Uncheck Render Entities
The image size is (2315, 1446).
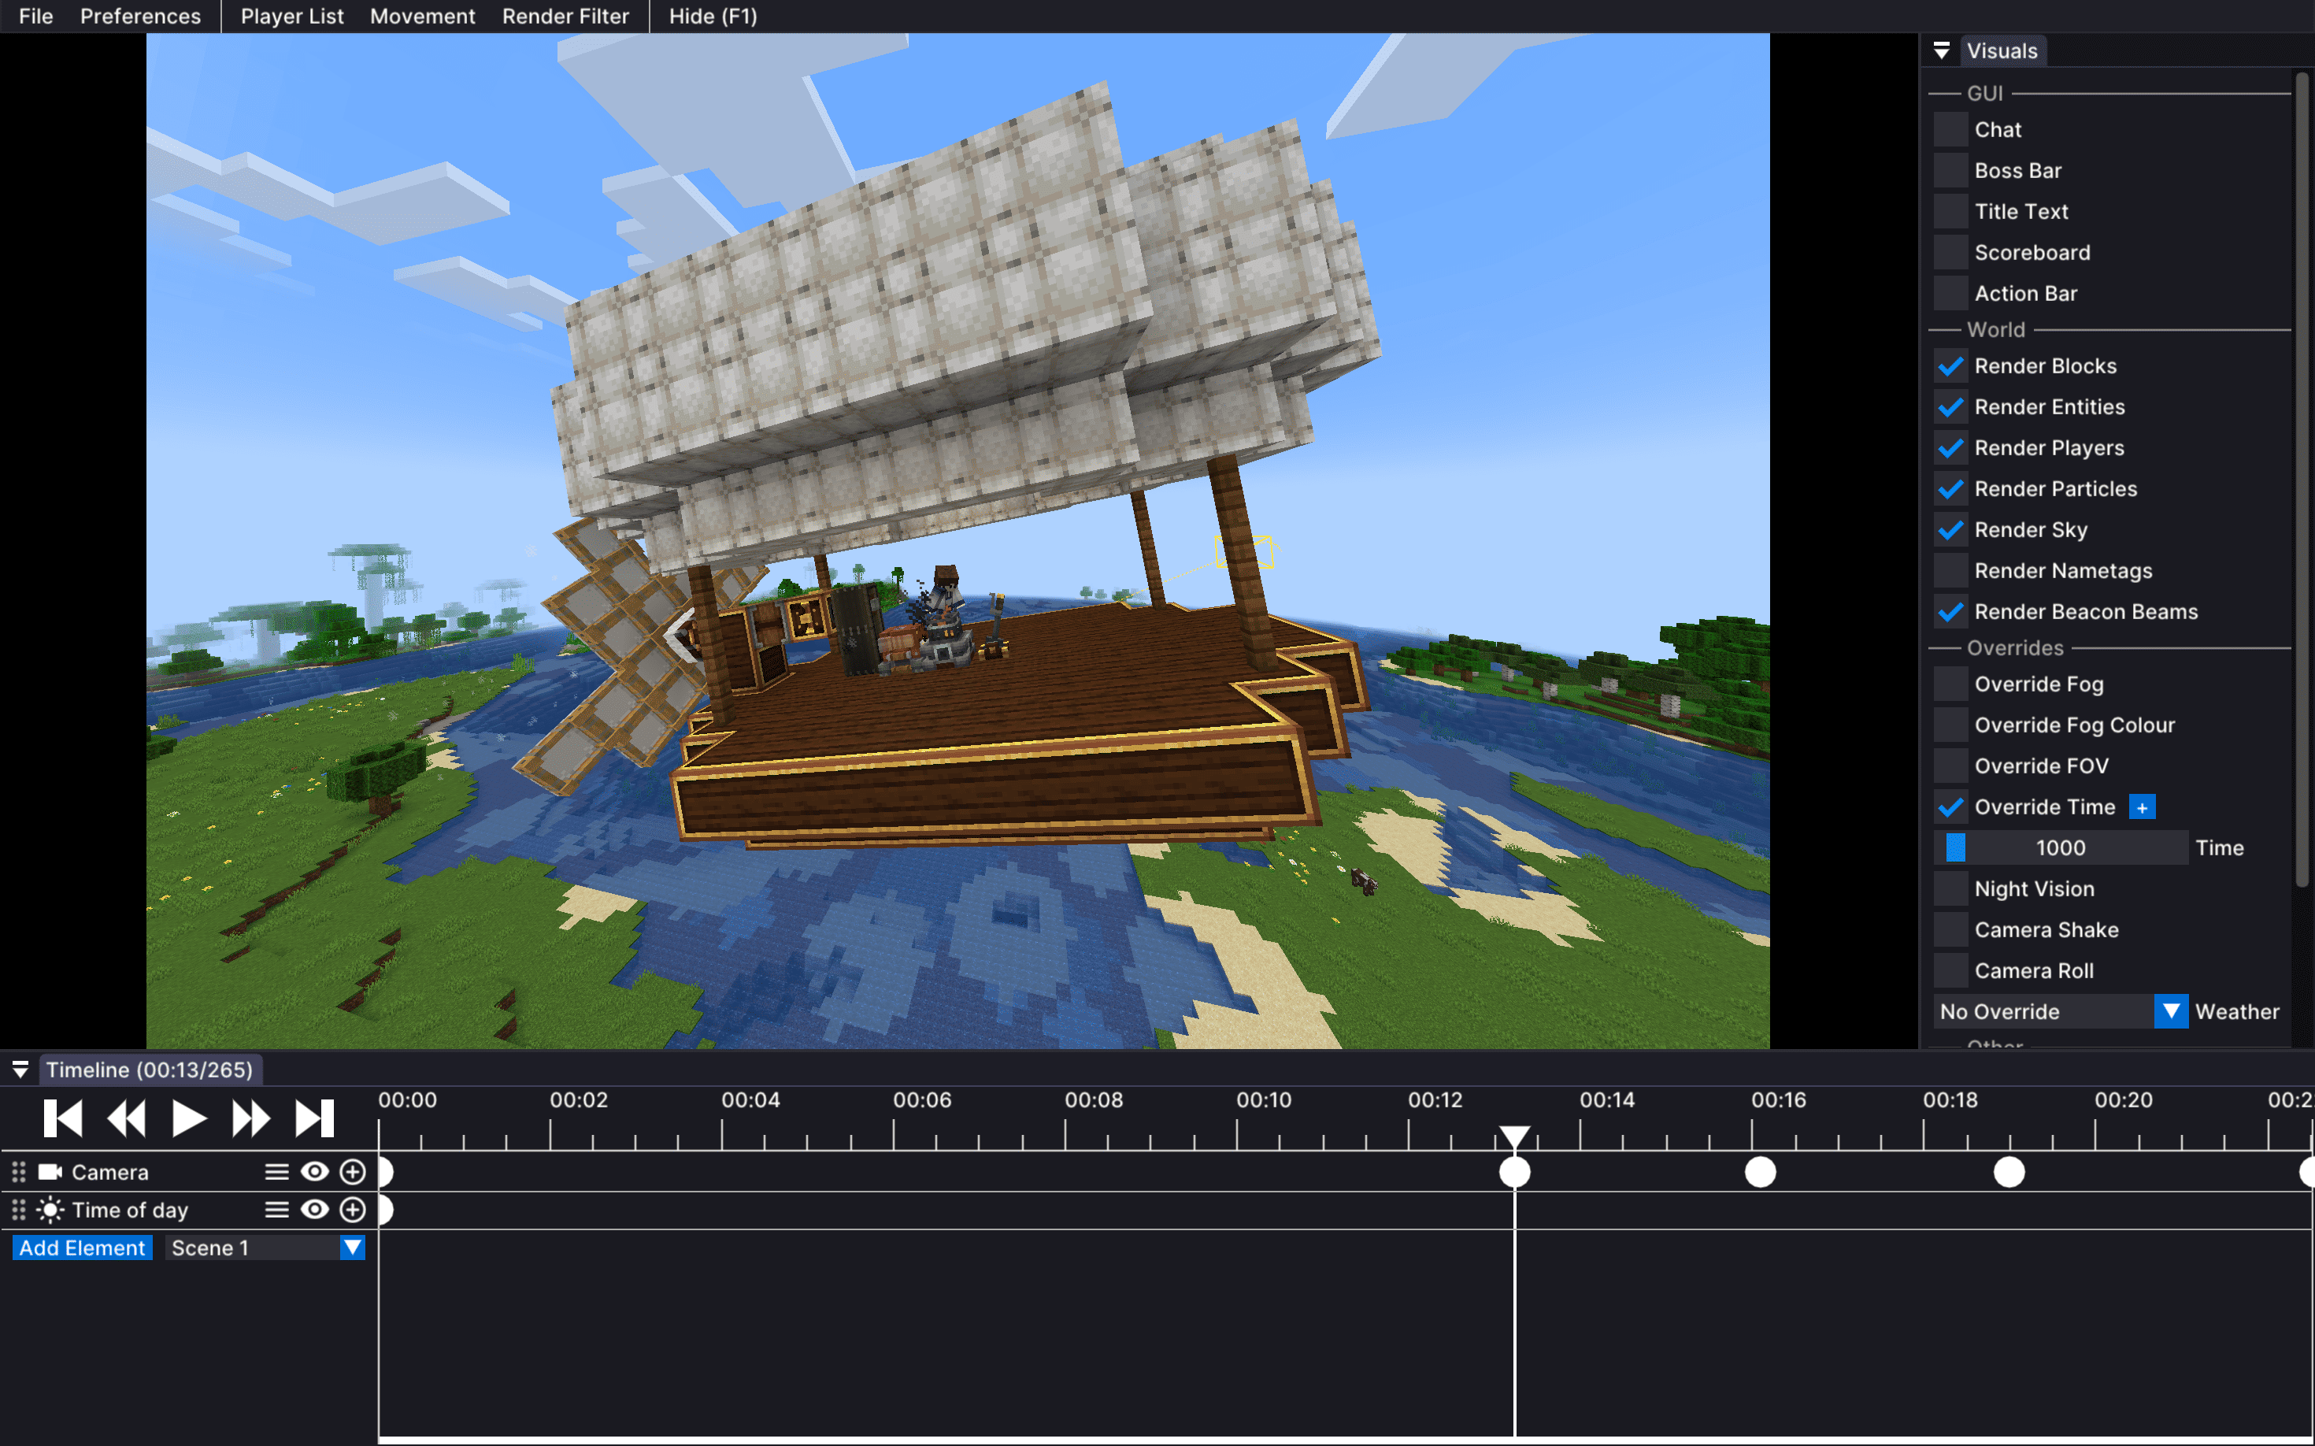coord(1950,407)
